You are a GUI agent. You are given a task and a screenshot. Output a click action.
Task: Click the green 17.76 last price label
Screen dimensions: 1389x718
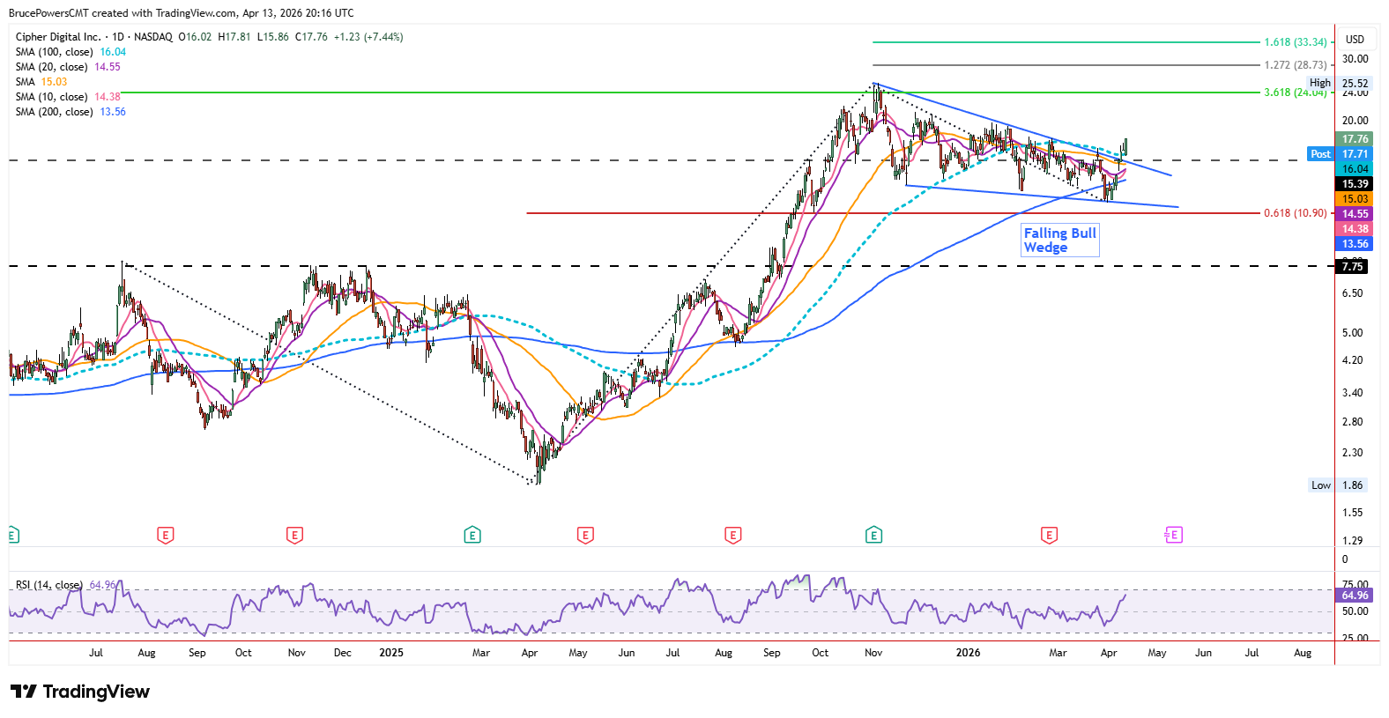coord(1356,139)
